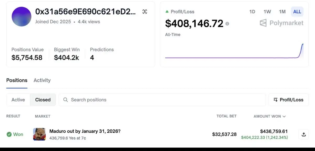The height and width of the screenshot is (151, 315).
Task: Select the 1D time range
Action: (252, 12)
